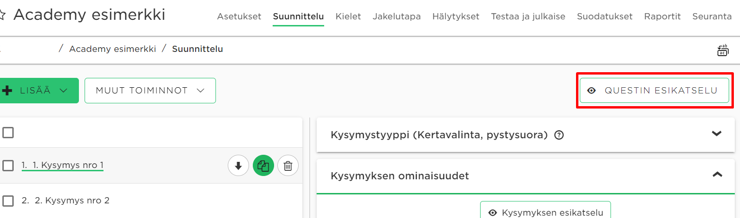Switch to the Asetukset tab
Screen dimensions: 740x218
point(239,17)
